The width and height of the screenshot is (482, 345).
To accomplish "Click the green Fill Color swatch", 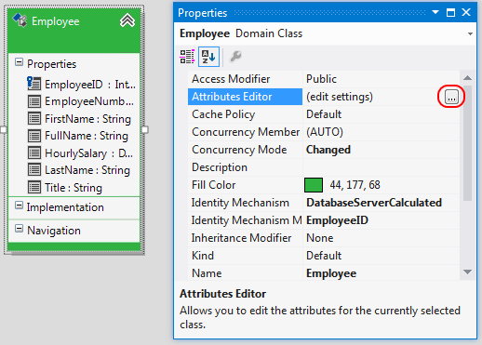I will point(314,185).
